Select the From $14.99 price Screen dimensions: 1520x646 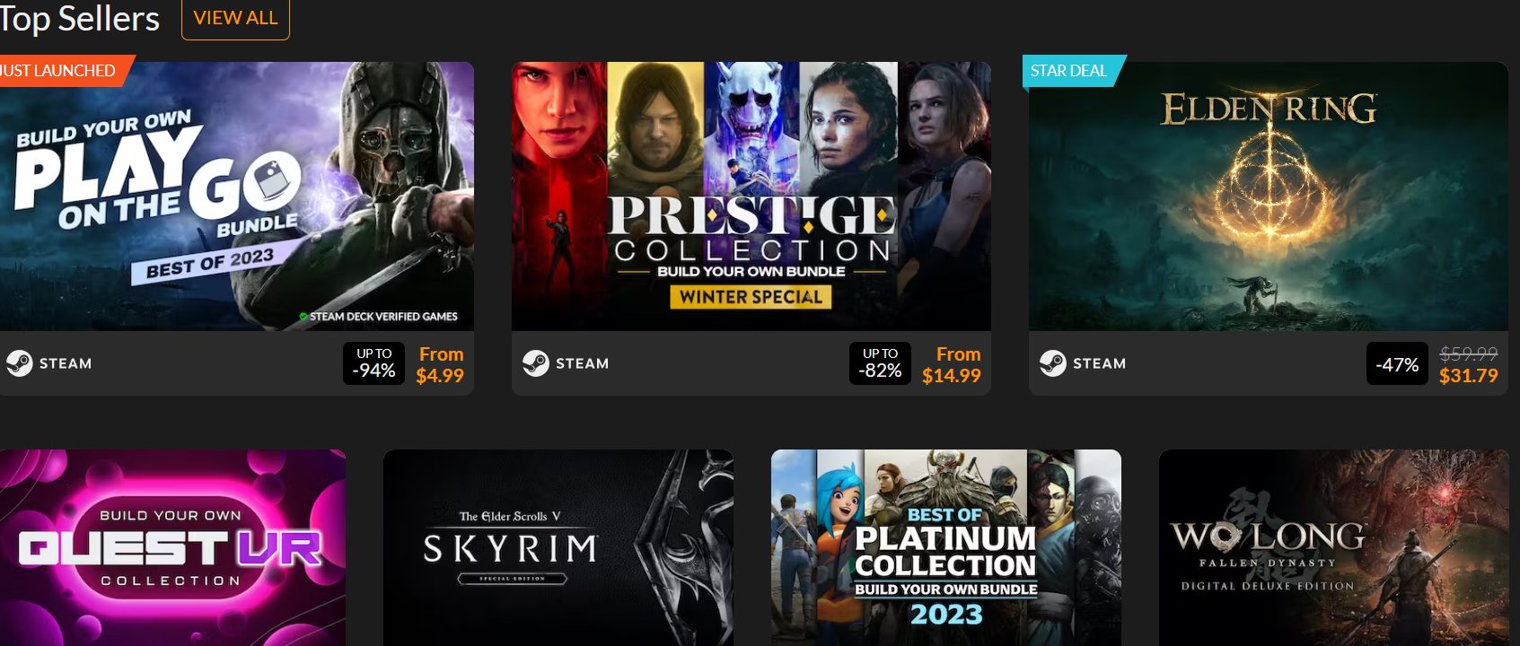(952, 365)
